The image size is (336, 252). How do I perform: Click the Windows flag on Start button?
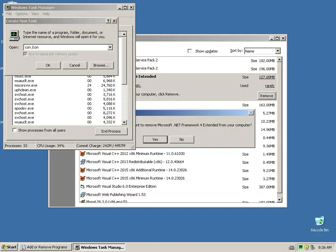(x=4, y=247)
